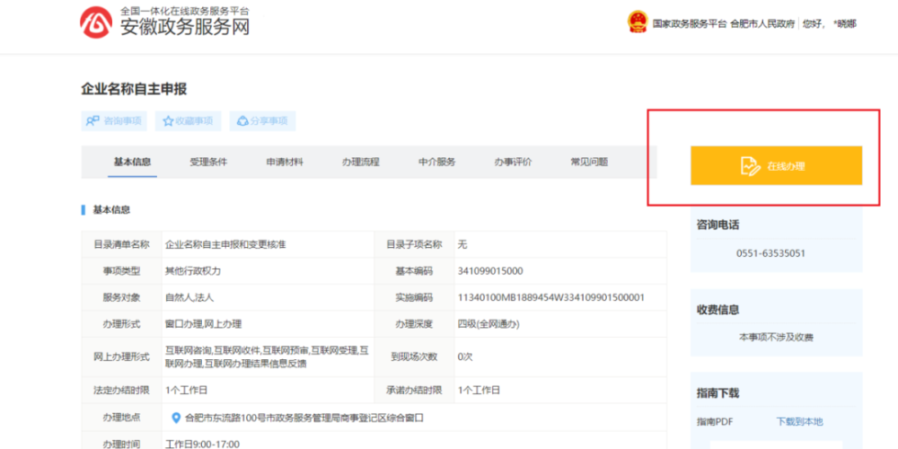Click the 咨询电话 heading
The image size is (898, 449).
718,225
